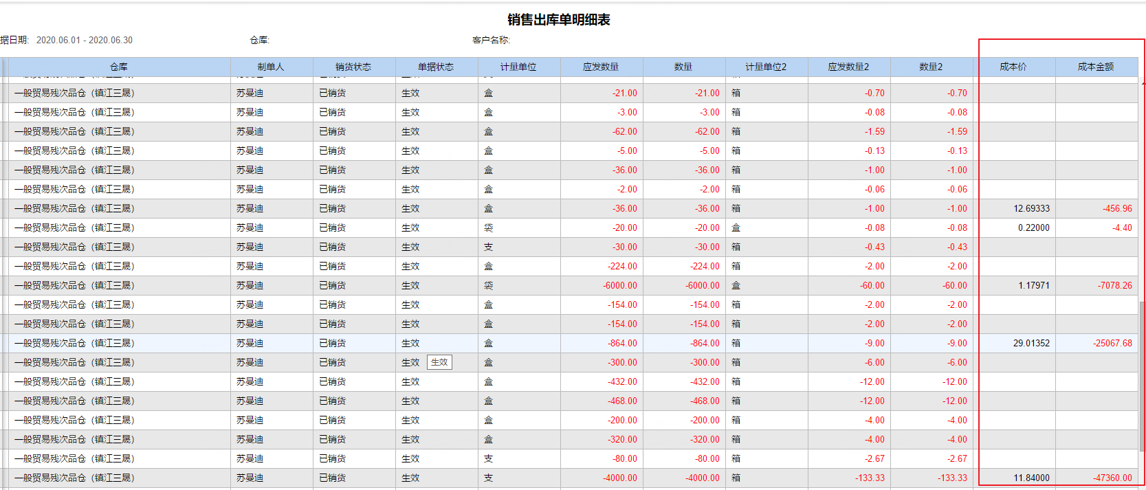Click the vertical scrollbar thumb on the right
The width and height of the screenshot is (1146, 490).
pyautogui.click(x=1143, y=377)
